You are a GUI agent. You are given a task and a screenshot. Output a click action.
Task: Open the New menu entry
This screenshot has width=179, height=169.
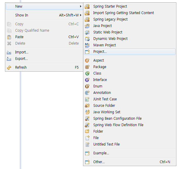coord(44,6)
